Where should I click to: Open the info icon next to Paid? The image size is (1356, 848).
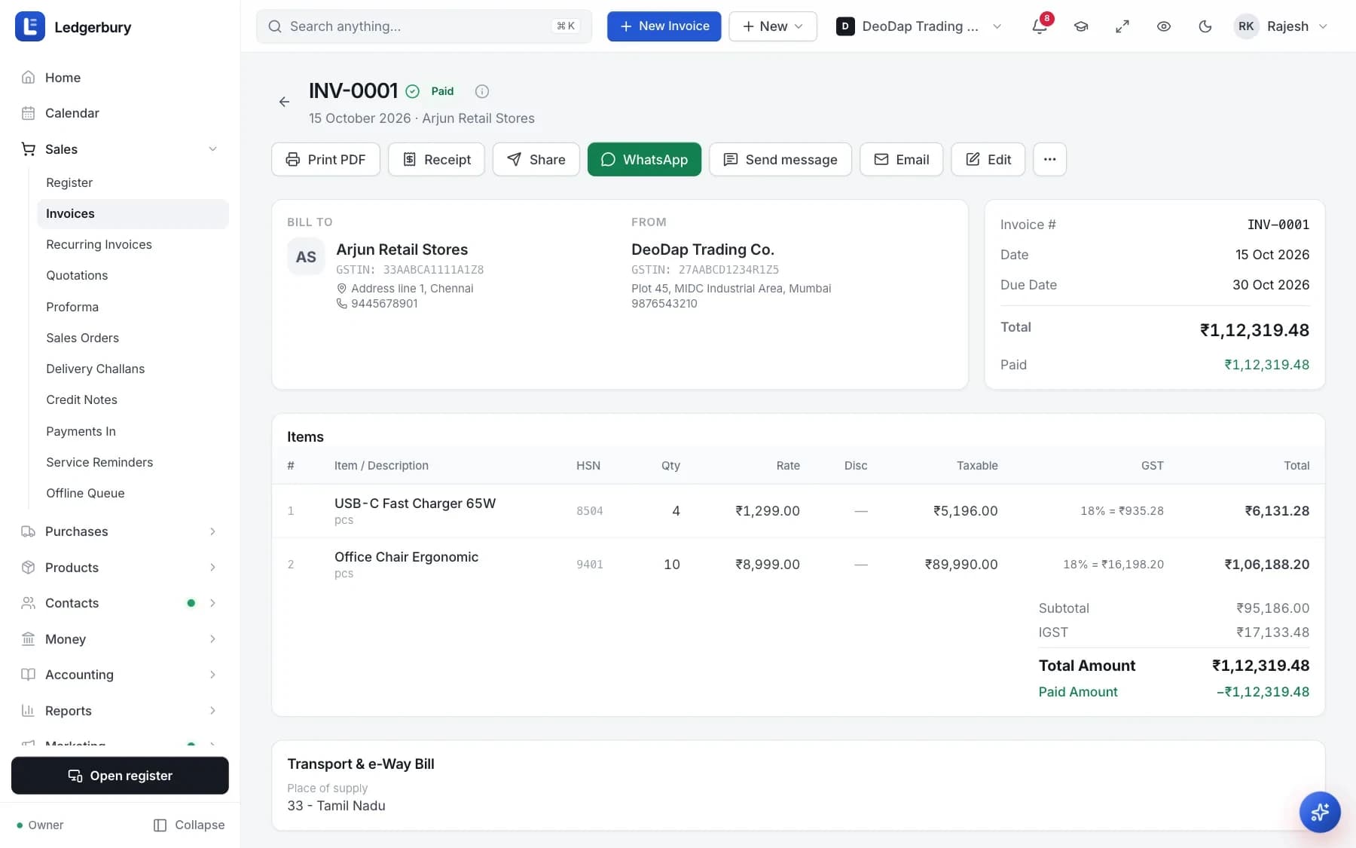(x=482, y=91)
